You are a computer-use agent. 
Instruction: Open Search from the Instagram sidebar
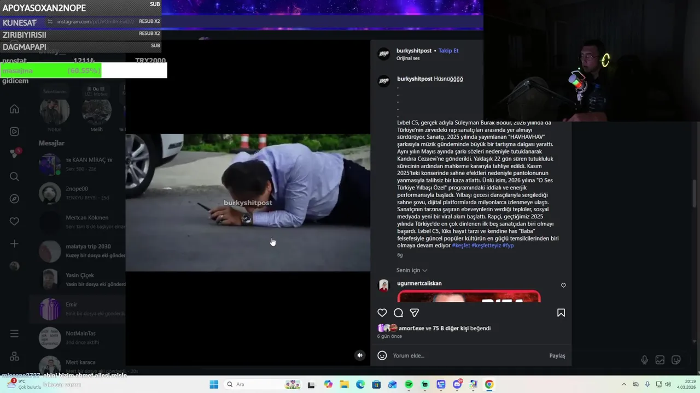point(14,176)
